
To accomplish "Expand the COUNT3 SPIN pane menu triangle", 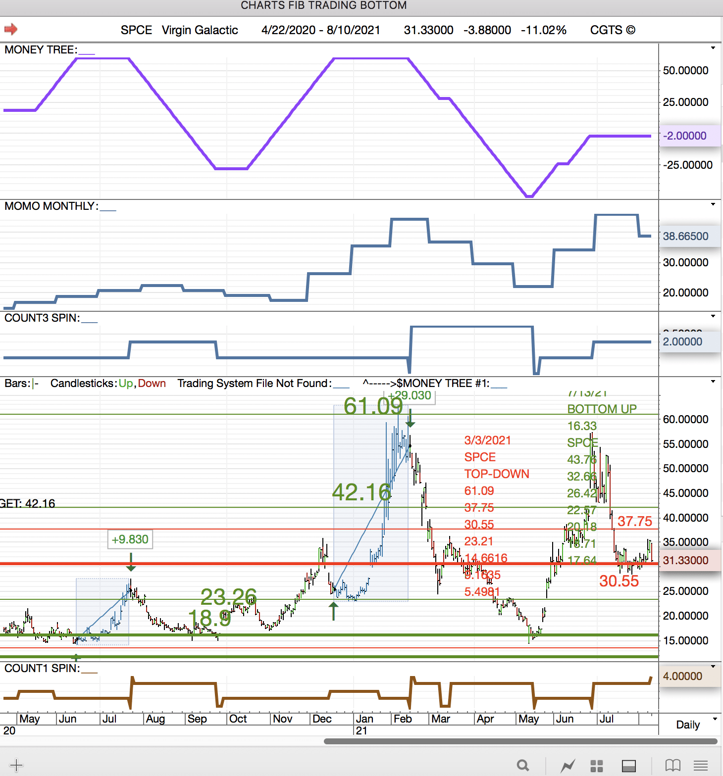I will coord(713,316).
